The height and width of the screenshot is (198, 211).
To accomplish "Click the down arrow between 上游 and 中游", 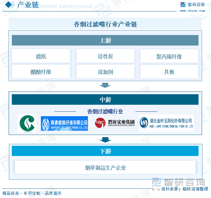I will click(105, 85).
